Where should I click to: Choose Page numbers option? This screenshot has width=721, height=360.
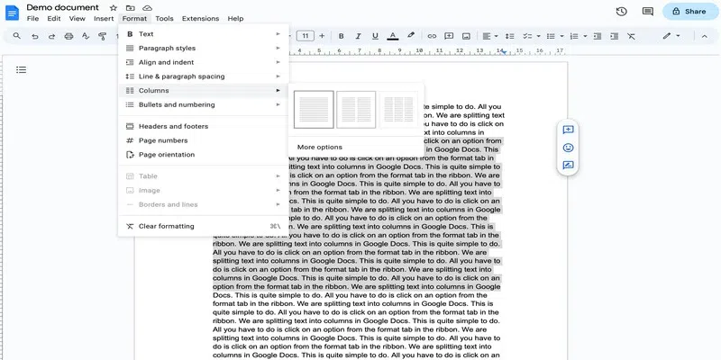204,140
